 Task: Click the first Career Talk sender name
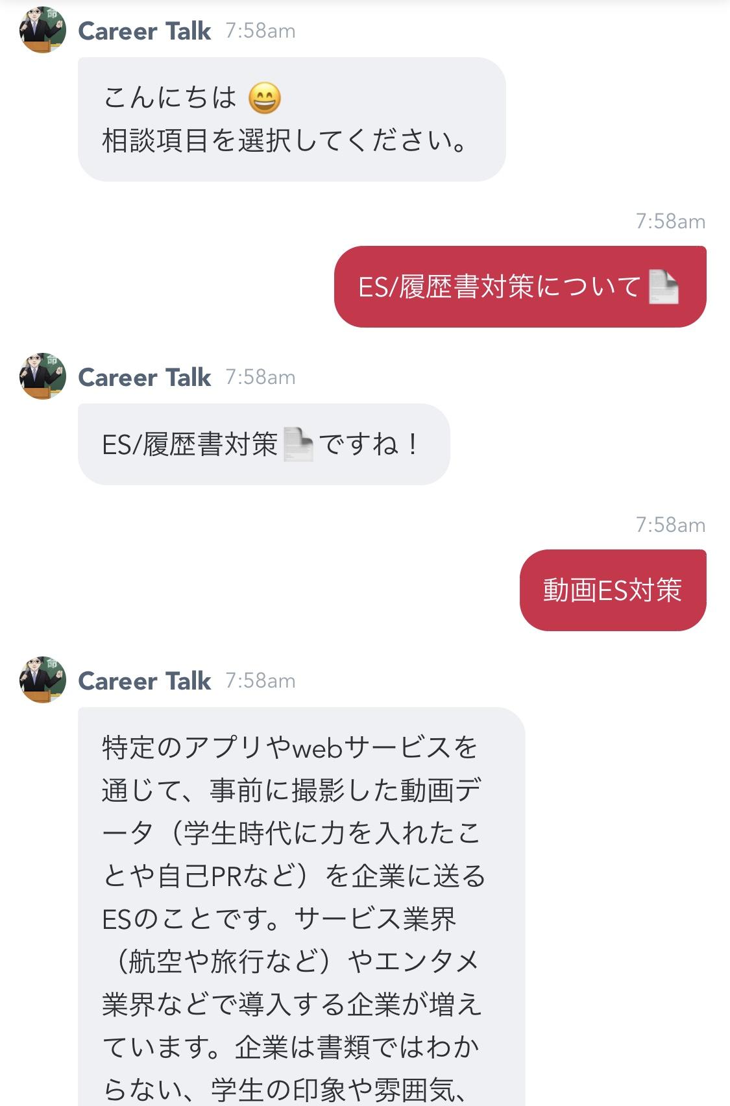tap(145, 30)
